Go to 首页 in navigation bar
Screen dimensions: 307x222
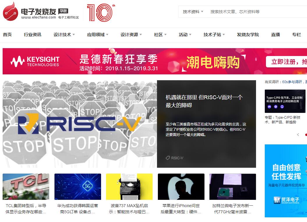pos(7,35)
